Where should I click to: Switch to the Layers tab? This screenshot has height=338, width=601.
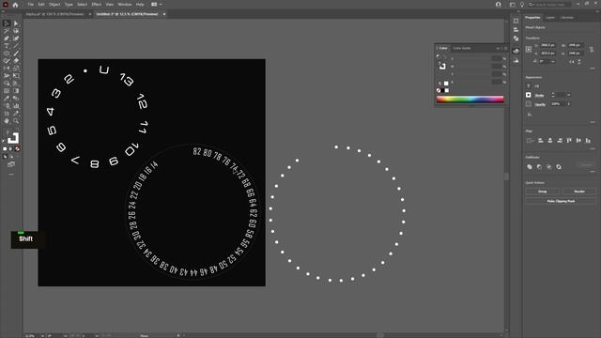[x=550, y=18]
